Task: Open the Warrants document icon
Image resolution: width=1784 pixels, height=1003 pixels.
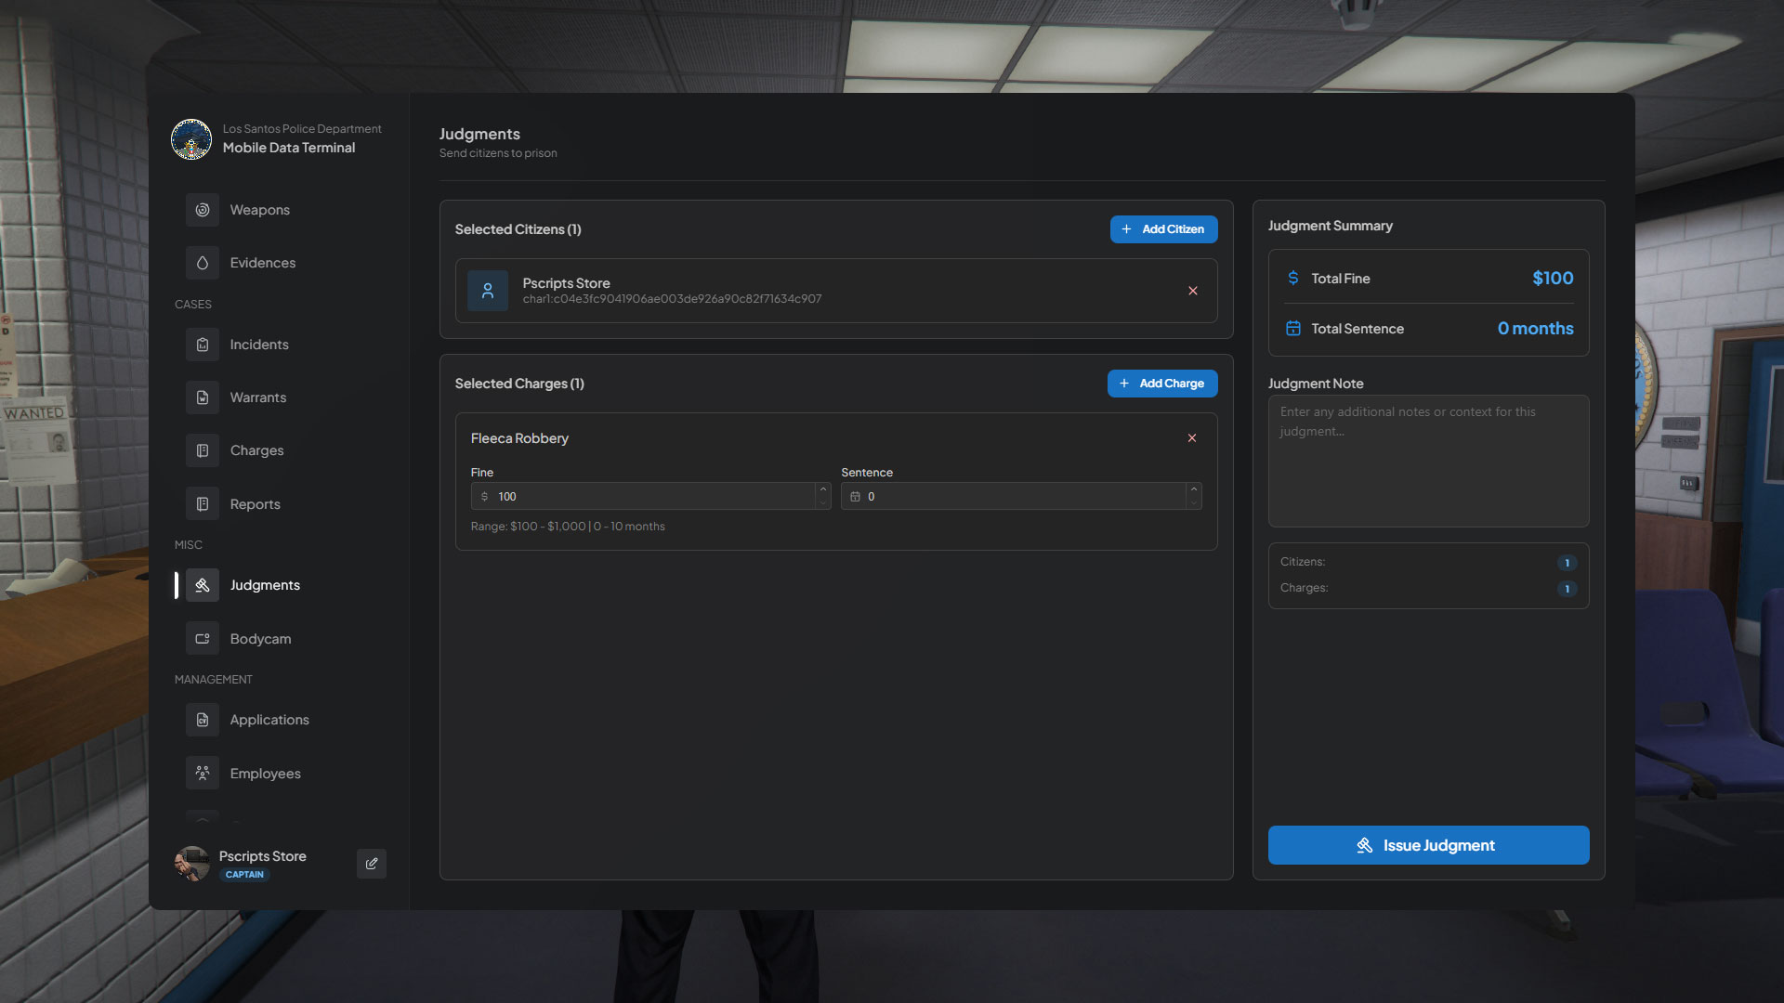Action: (203, 397)
